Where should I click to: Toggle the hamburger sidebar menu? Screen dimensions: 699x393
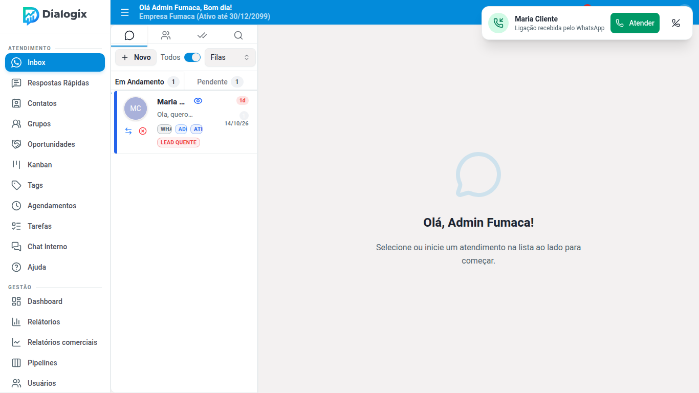(125, 12)
